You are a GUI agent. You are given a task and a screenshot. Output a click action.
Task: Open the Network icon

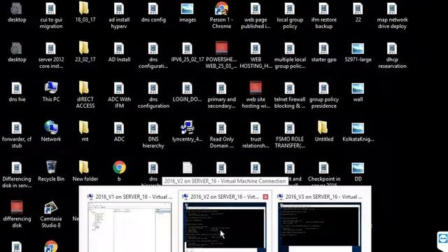click(51, 127)
